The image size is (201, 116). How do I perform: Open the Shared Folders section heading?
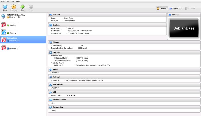(59, 100)
